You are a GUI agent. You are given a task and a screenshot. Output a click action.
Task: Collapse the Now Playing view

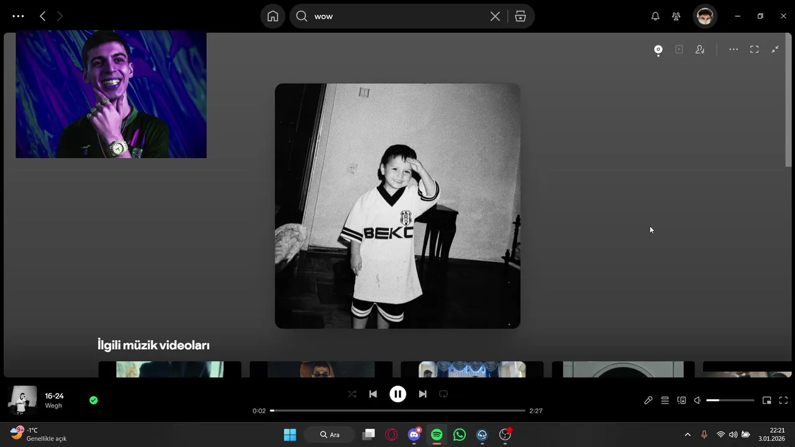[775, 50]
